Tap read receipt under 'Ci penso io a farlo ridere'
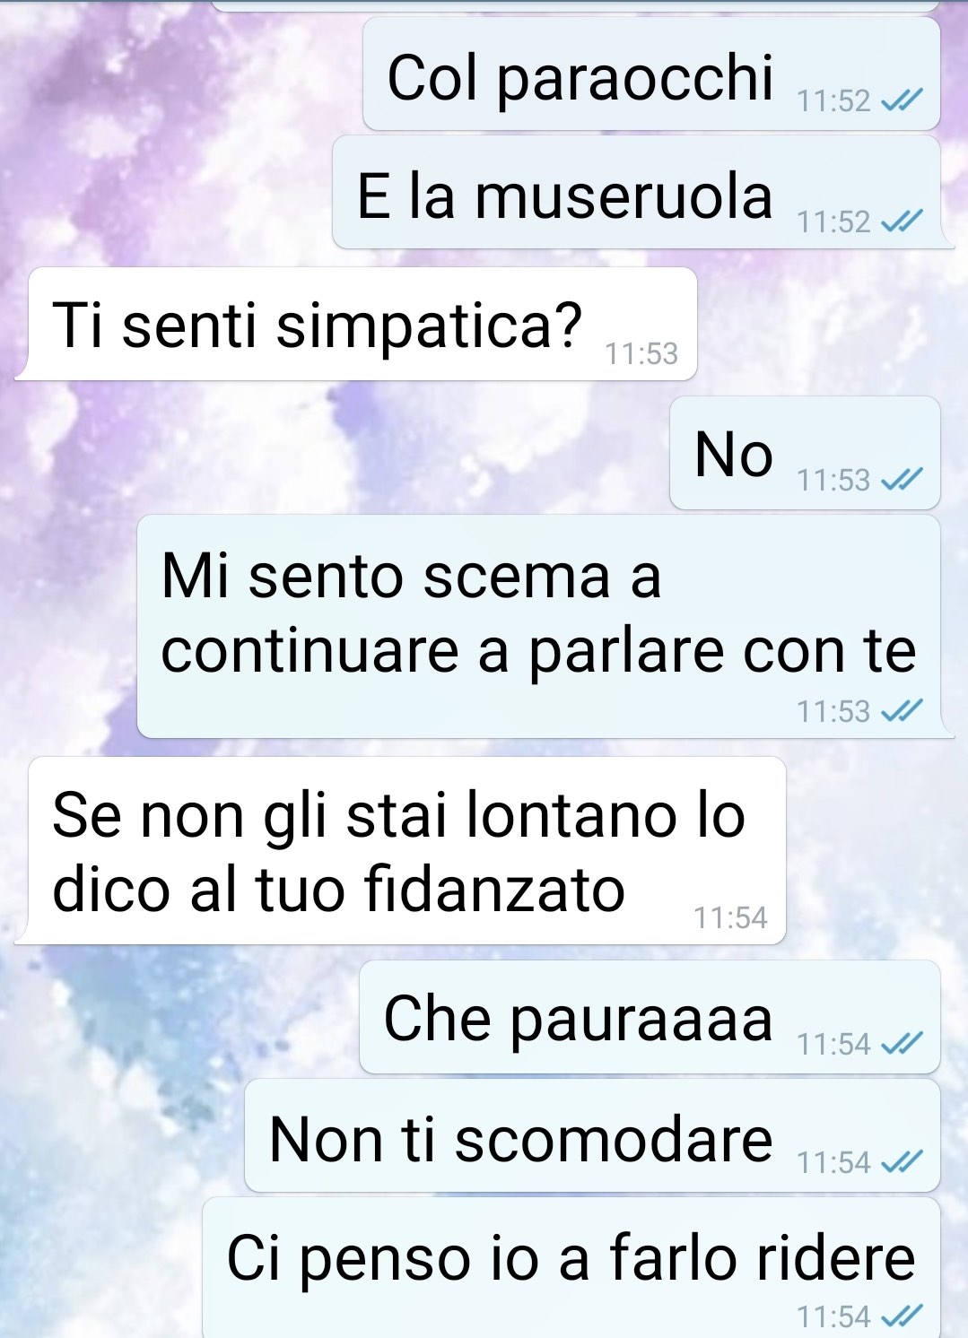This screenshot has width=968, height=1338. tap(901, 1316)
